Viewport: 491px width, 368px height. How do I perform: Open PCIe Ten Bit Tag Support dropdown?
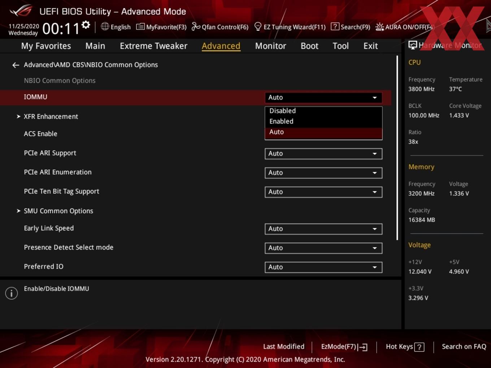click(x=323, y=192)
